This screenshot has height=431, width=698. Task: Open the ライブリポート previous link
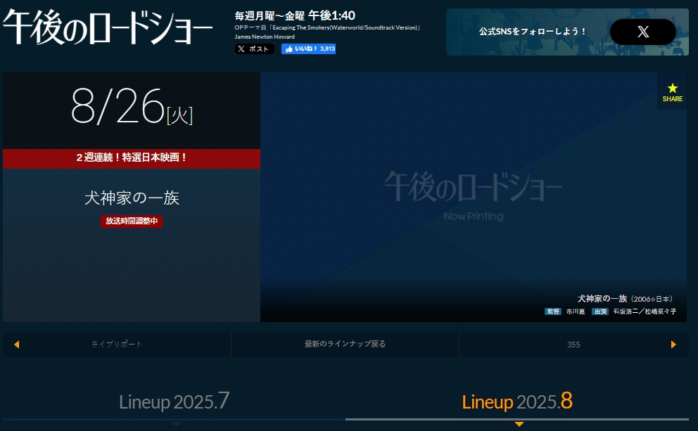pos(117,345)
